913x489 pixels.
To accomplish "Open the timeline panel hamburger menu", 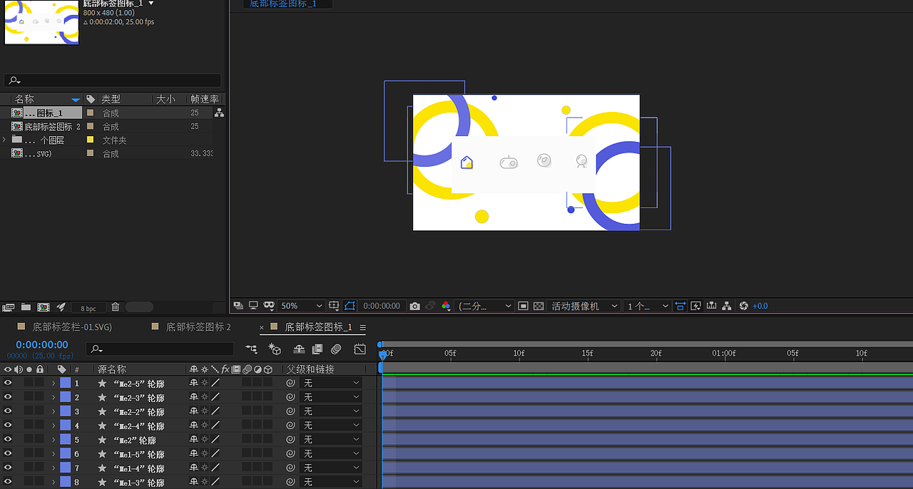I will pos(362,327).
